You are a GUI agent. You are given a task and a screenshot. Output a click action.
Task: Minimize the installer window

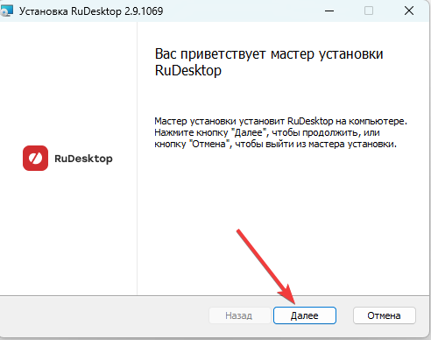click(x=329, y=11)
